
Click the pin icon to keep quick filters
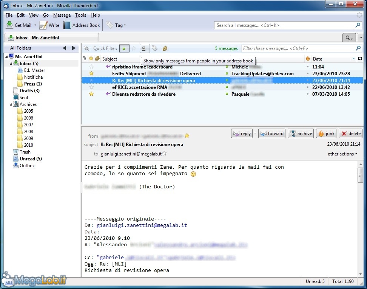[86, 48]
